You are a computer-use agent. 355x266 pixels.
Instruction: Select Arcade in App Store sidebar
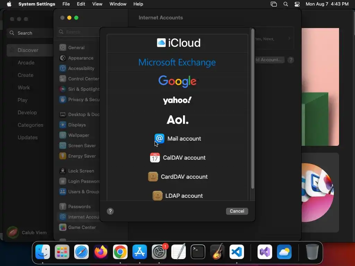pyautogui.click(x=26, y=63)
